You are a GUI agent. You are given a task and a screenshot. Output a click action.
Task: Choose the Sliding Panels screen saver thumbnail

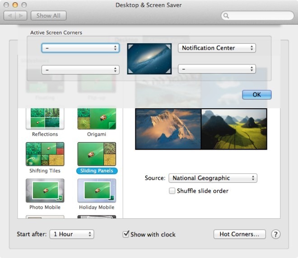97,154
